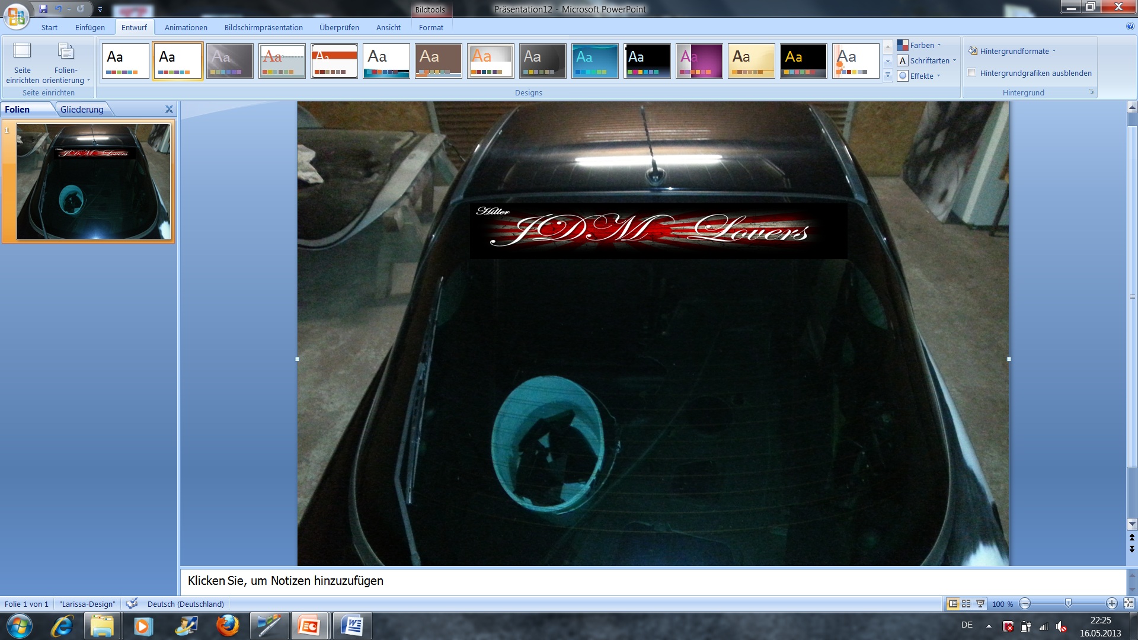Apply the black and yellow design theme
This screenshot has height=640, width=1138.
803,60
